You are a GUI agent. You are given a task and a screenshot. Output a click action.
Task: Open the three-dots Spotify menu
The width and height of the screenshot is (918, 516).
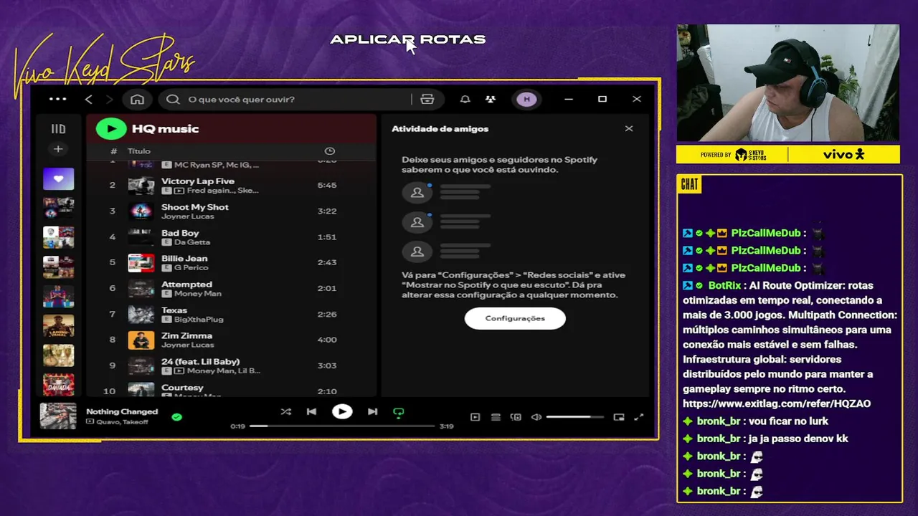(57, 99)
